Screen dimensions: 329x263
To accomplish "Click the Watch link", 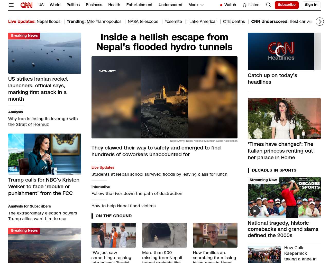I will point(230,5).
